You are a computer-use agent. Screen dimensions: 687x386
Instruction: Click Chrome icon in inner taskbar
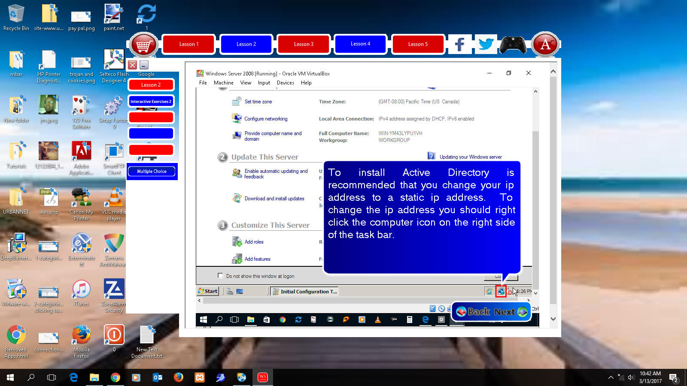pos(283,320)
